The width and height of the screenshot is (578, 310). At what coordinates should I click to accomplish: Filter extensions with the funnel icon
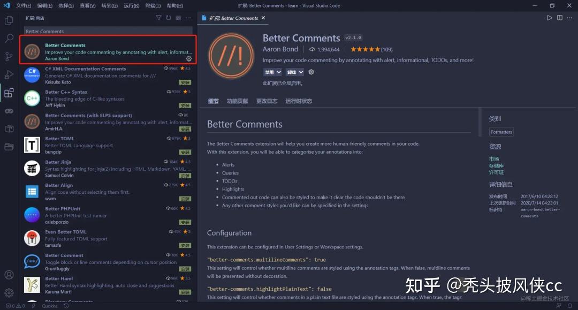tap(158, 18)
